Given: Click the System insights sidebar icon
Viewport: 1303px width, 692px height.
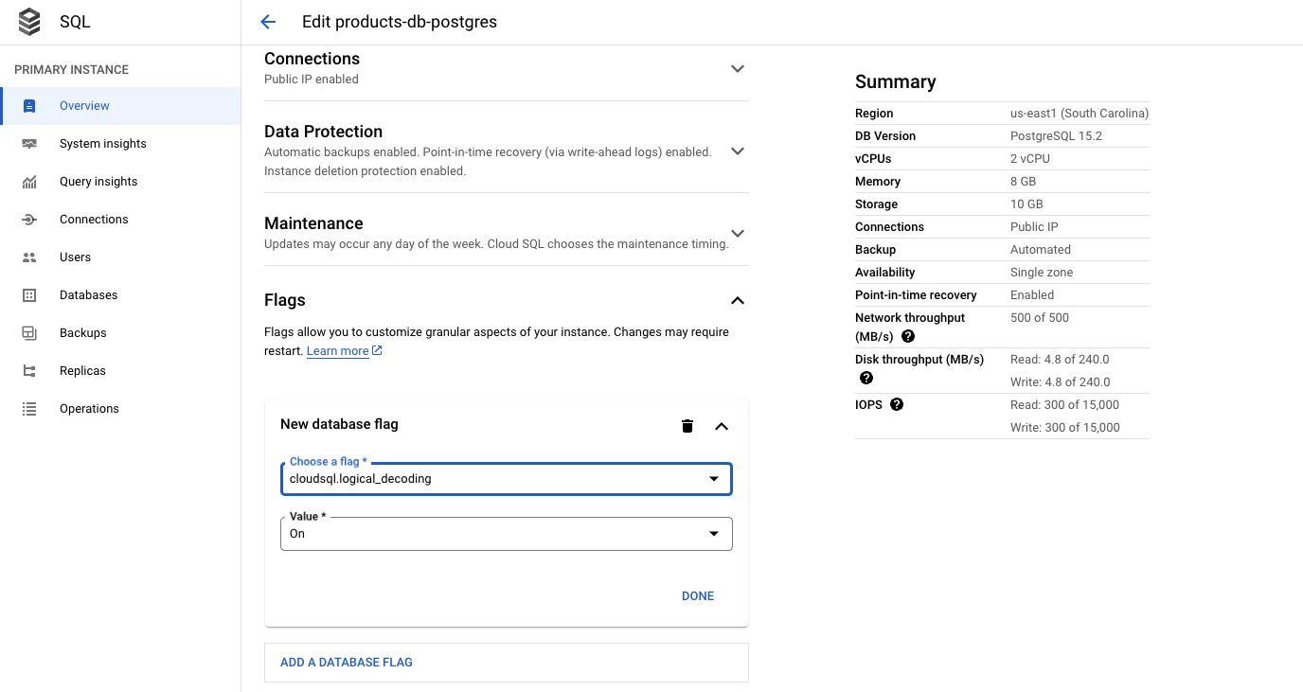Looking at the screenshot, I should coord(29,144).
